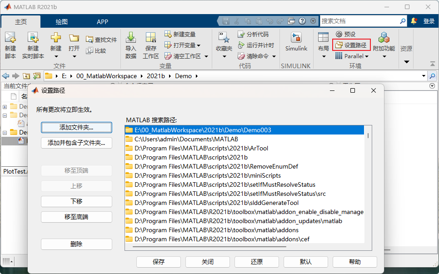Click the 搜索文档 search field
Viewport: 439px width, 274px height.
(359, 21)
